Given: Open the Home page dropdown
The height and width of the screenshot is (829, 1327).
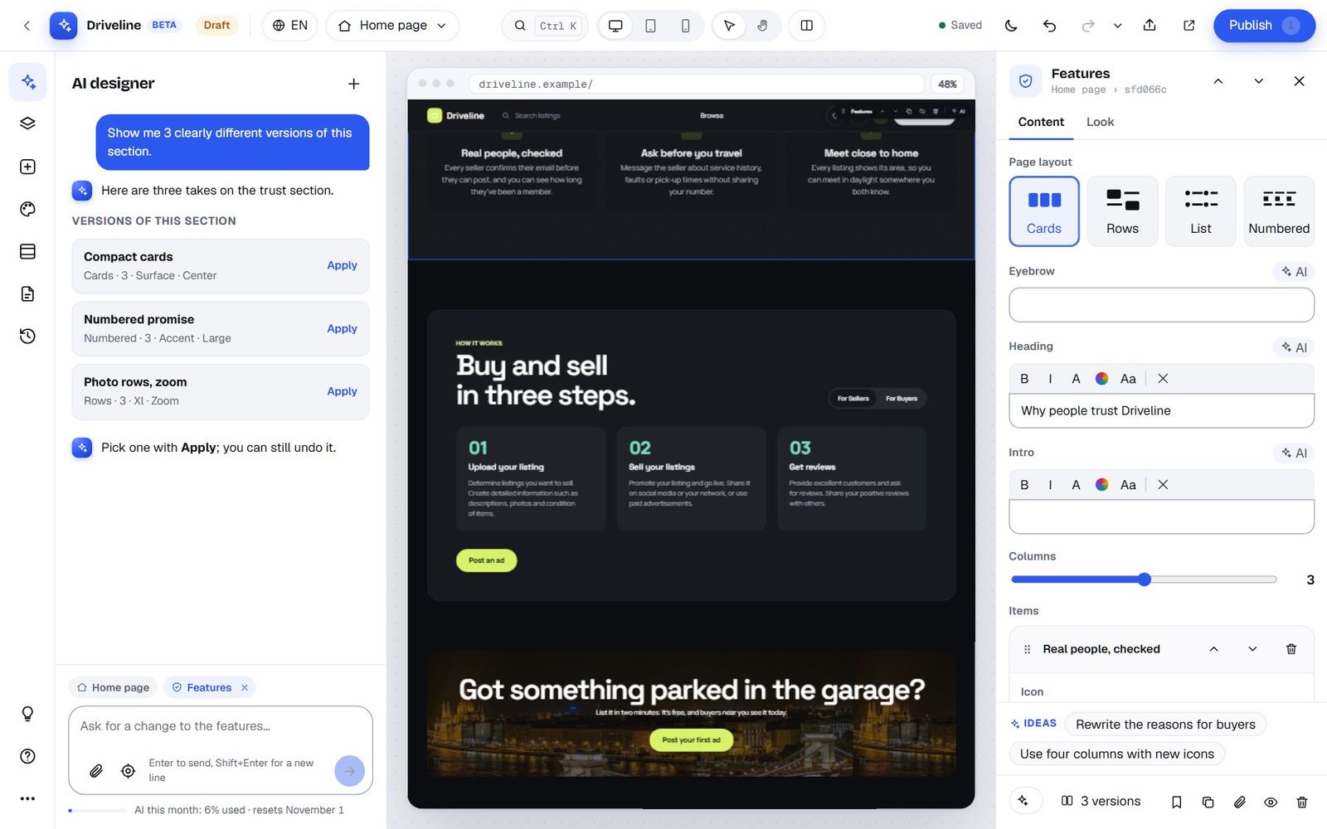Looking at the screenshot, I should 392,26.
